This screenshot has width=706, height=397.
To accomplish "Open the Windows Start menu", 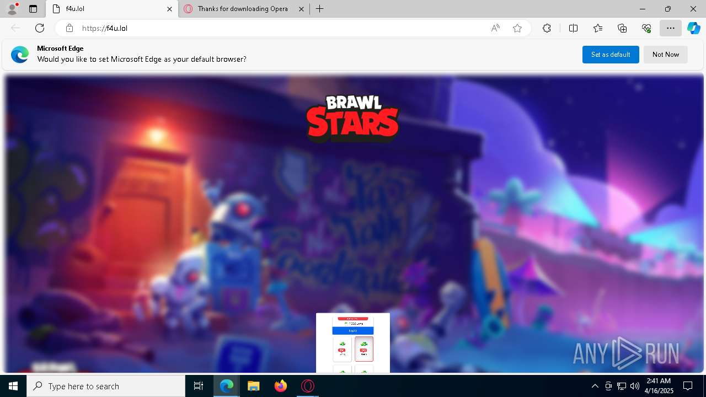I will (13, 386).
